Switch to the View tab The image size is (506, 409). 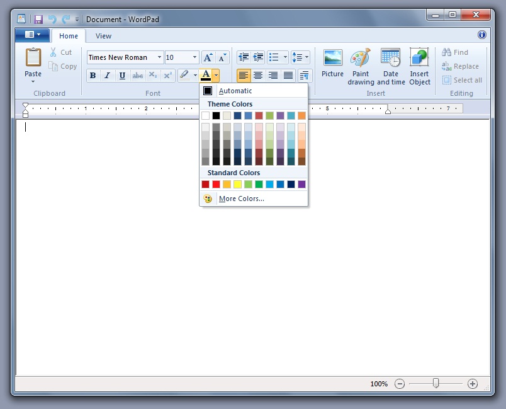pyautogui.click(x=104, y=36)
